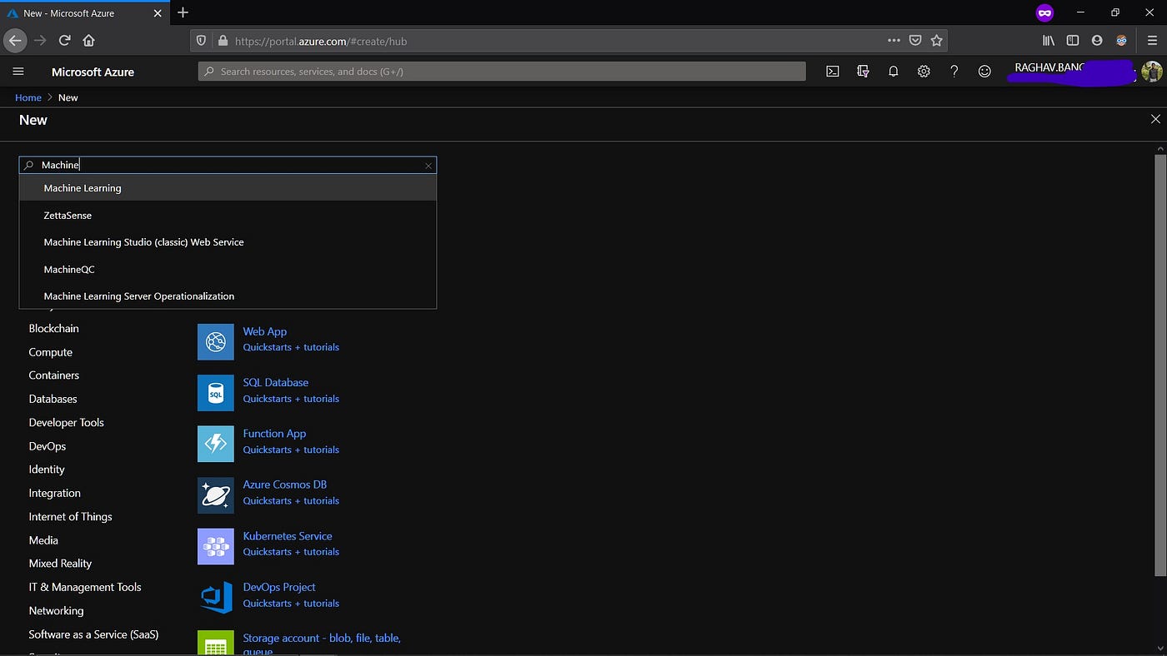The width and height of the screenshot is (1167, 656).
Task: Open Cloud Shell from the top bar
Action: point(832,72)
